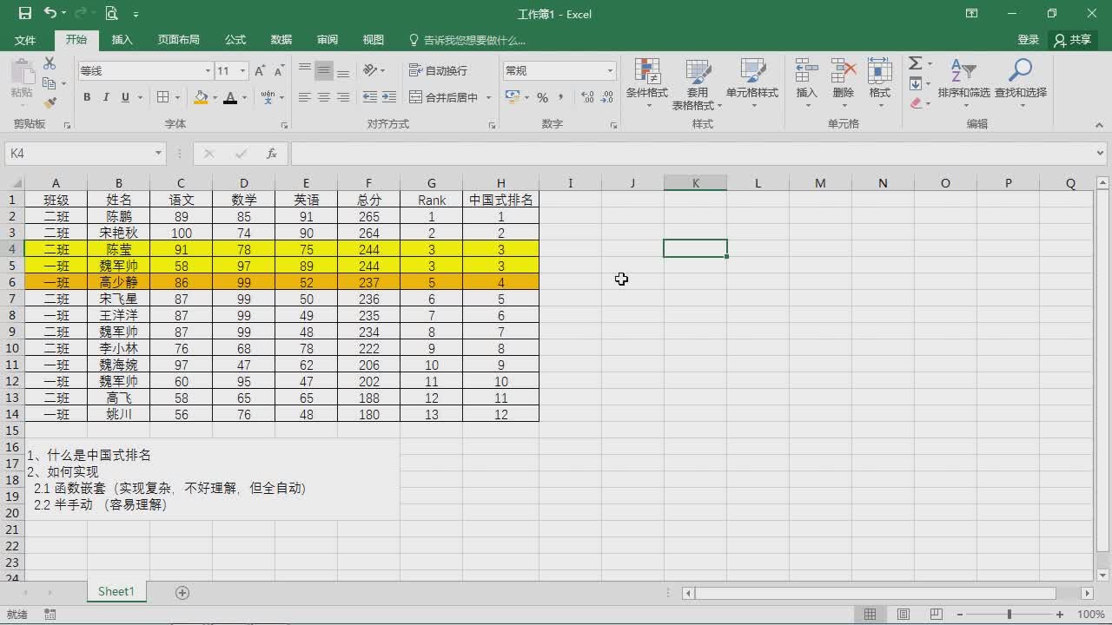Click the comma style icon
1112x625 pixels.
[561, 97]
